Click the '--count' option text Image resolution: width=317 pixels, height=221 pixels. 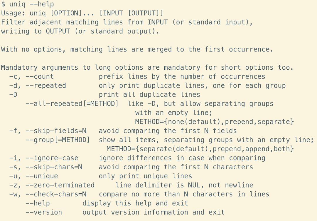40,77
